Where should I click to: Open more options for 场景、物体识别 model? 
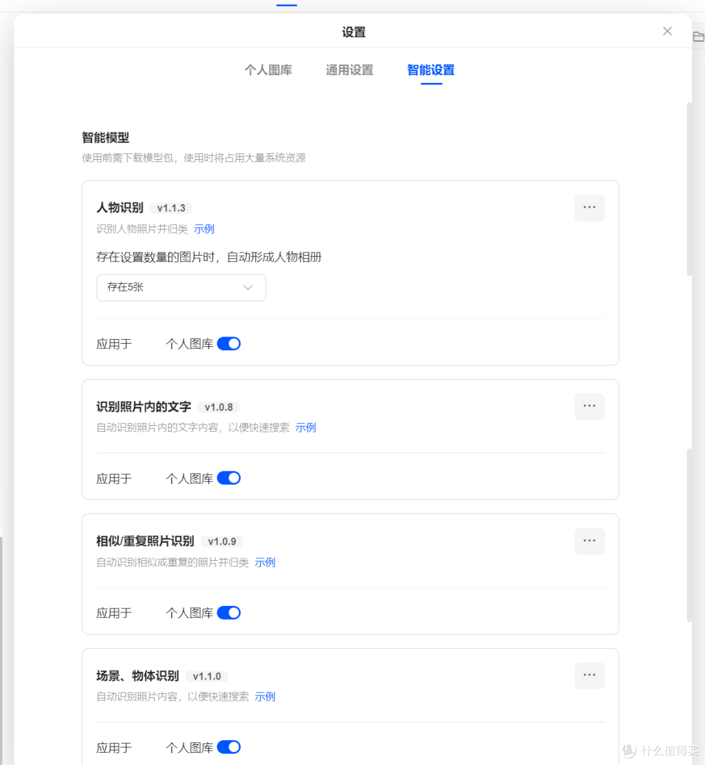click(589, 676)
